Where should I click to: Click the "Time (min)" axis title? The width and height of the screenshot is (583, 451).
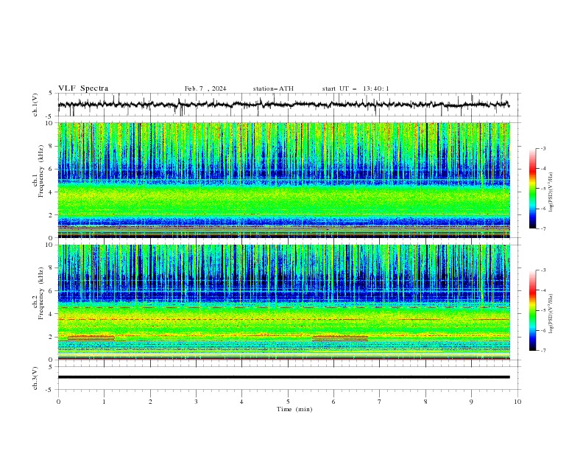point(294,409)
